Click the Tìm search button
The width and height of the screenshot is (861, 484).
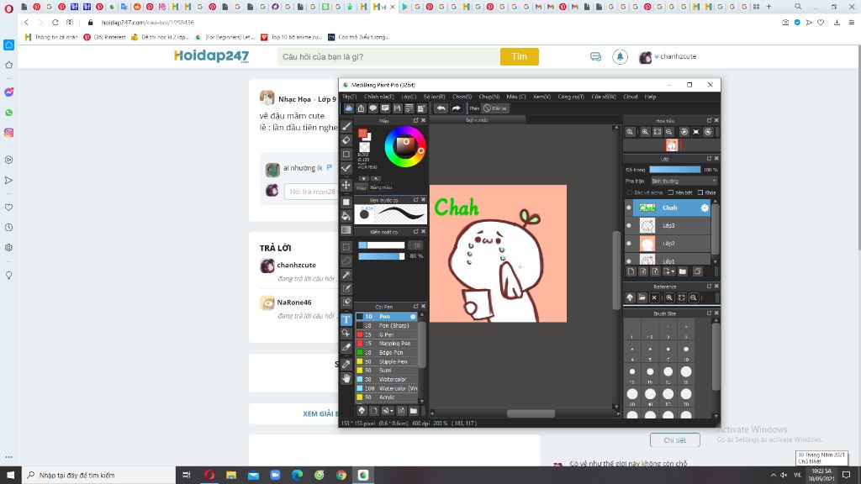tap(519, 56)
